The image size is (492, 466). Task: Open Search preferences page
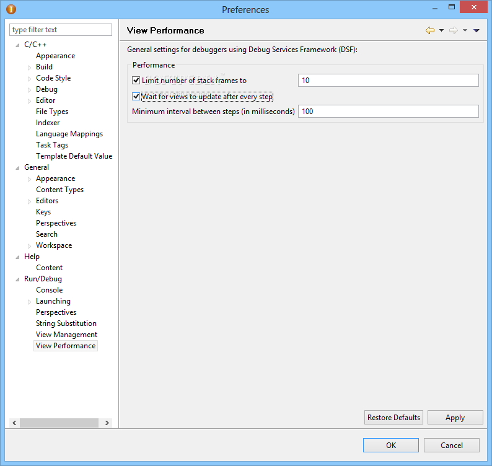pyautogui.click(x=46, y=234)
